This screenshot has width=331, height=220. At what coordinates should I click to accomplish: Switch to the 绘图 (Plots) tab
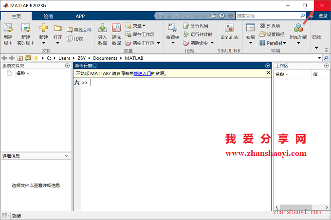(48, 16)
